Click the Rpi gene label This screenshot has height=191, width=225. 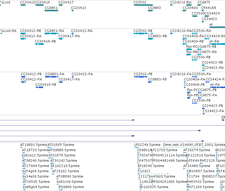[x=189, y=2]
